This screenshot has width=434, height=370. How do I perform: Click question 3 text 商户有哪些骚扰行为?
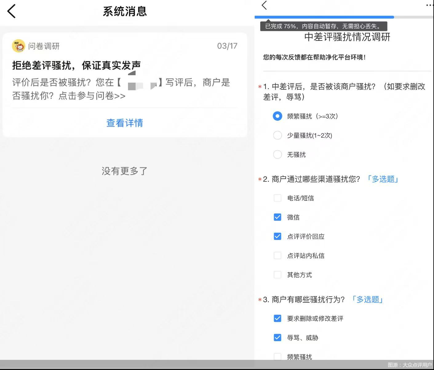tap(304, 299)
